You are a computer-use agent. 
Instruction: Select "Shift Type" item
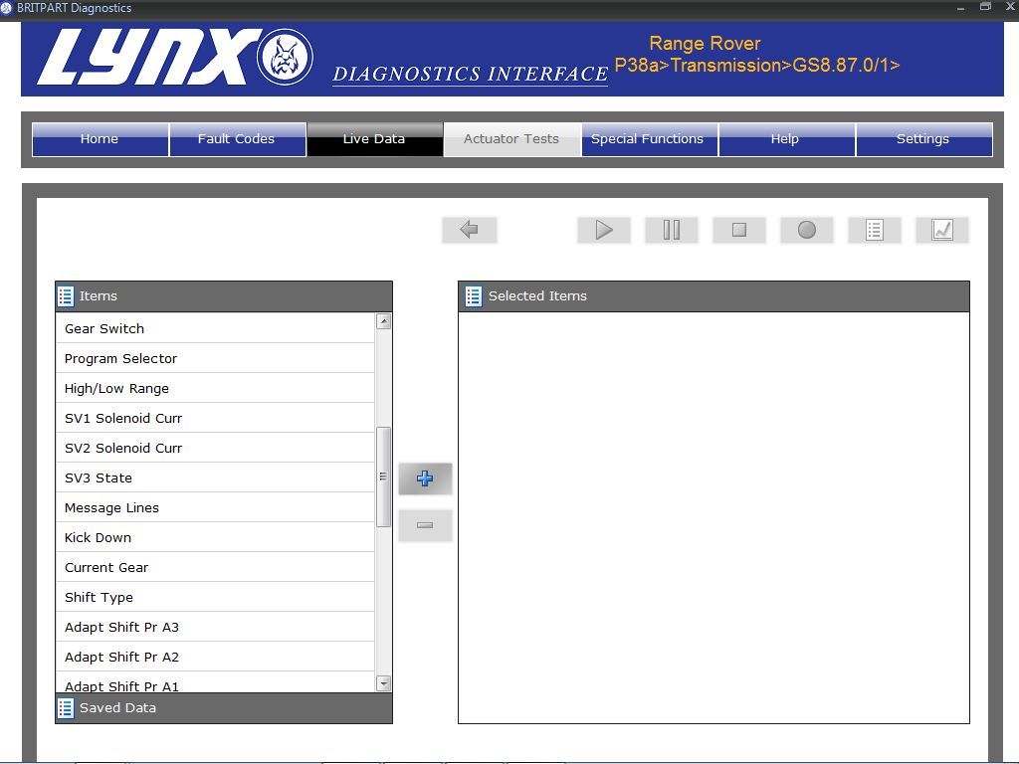click(215, 598)
